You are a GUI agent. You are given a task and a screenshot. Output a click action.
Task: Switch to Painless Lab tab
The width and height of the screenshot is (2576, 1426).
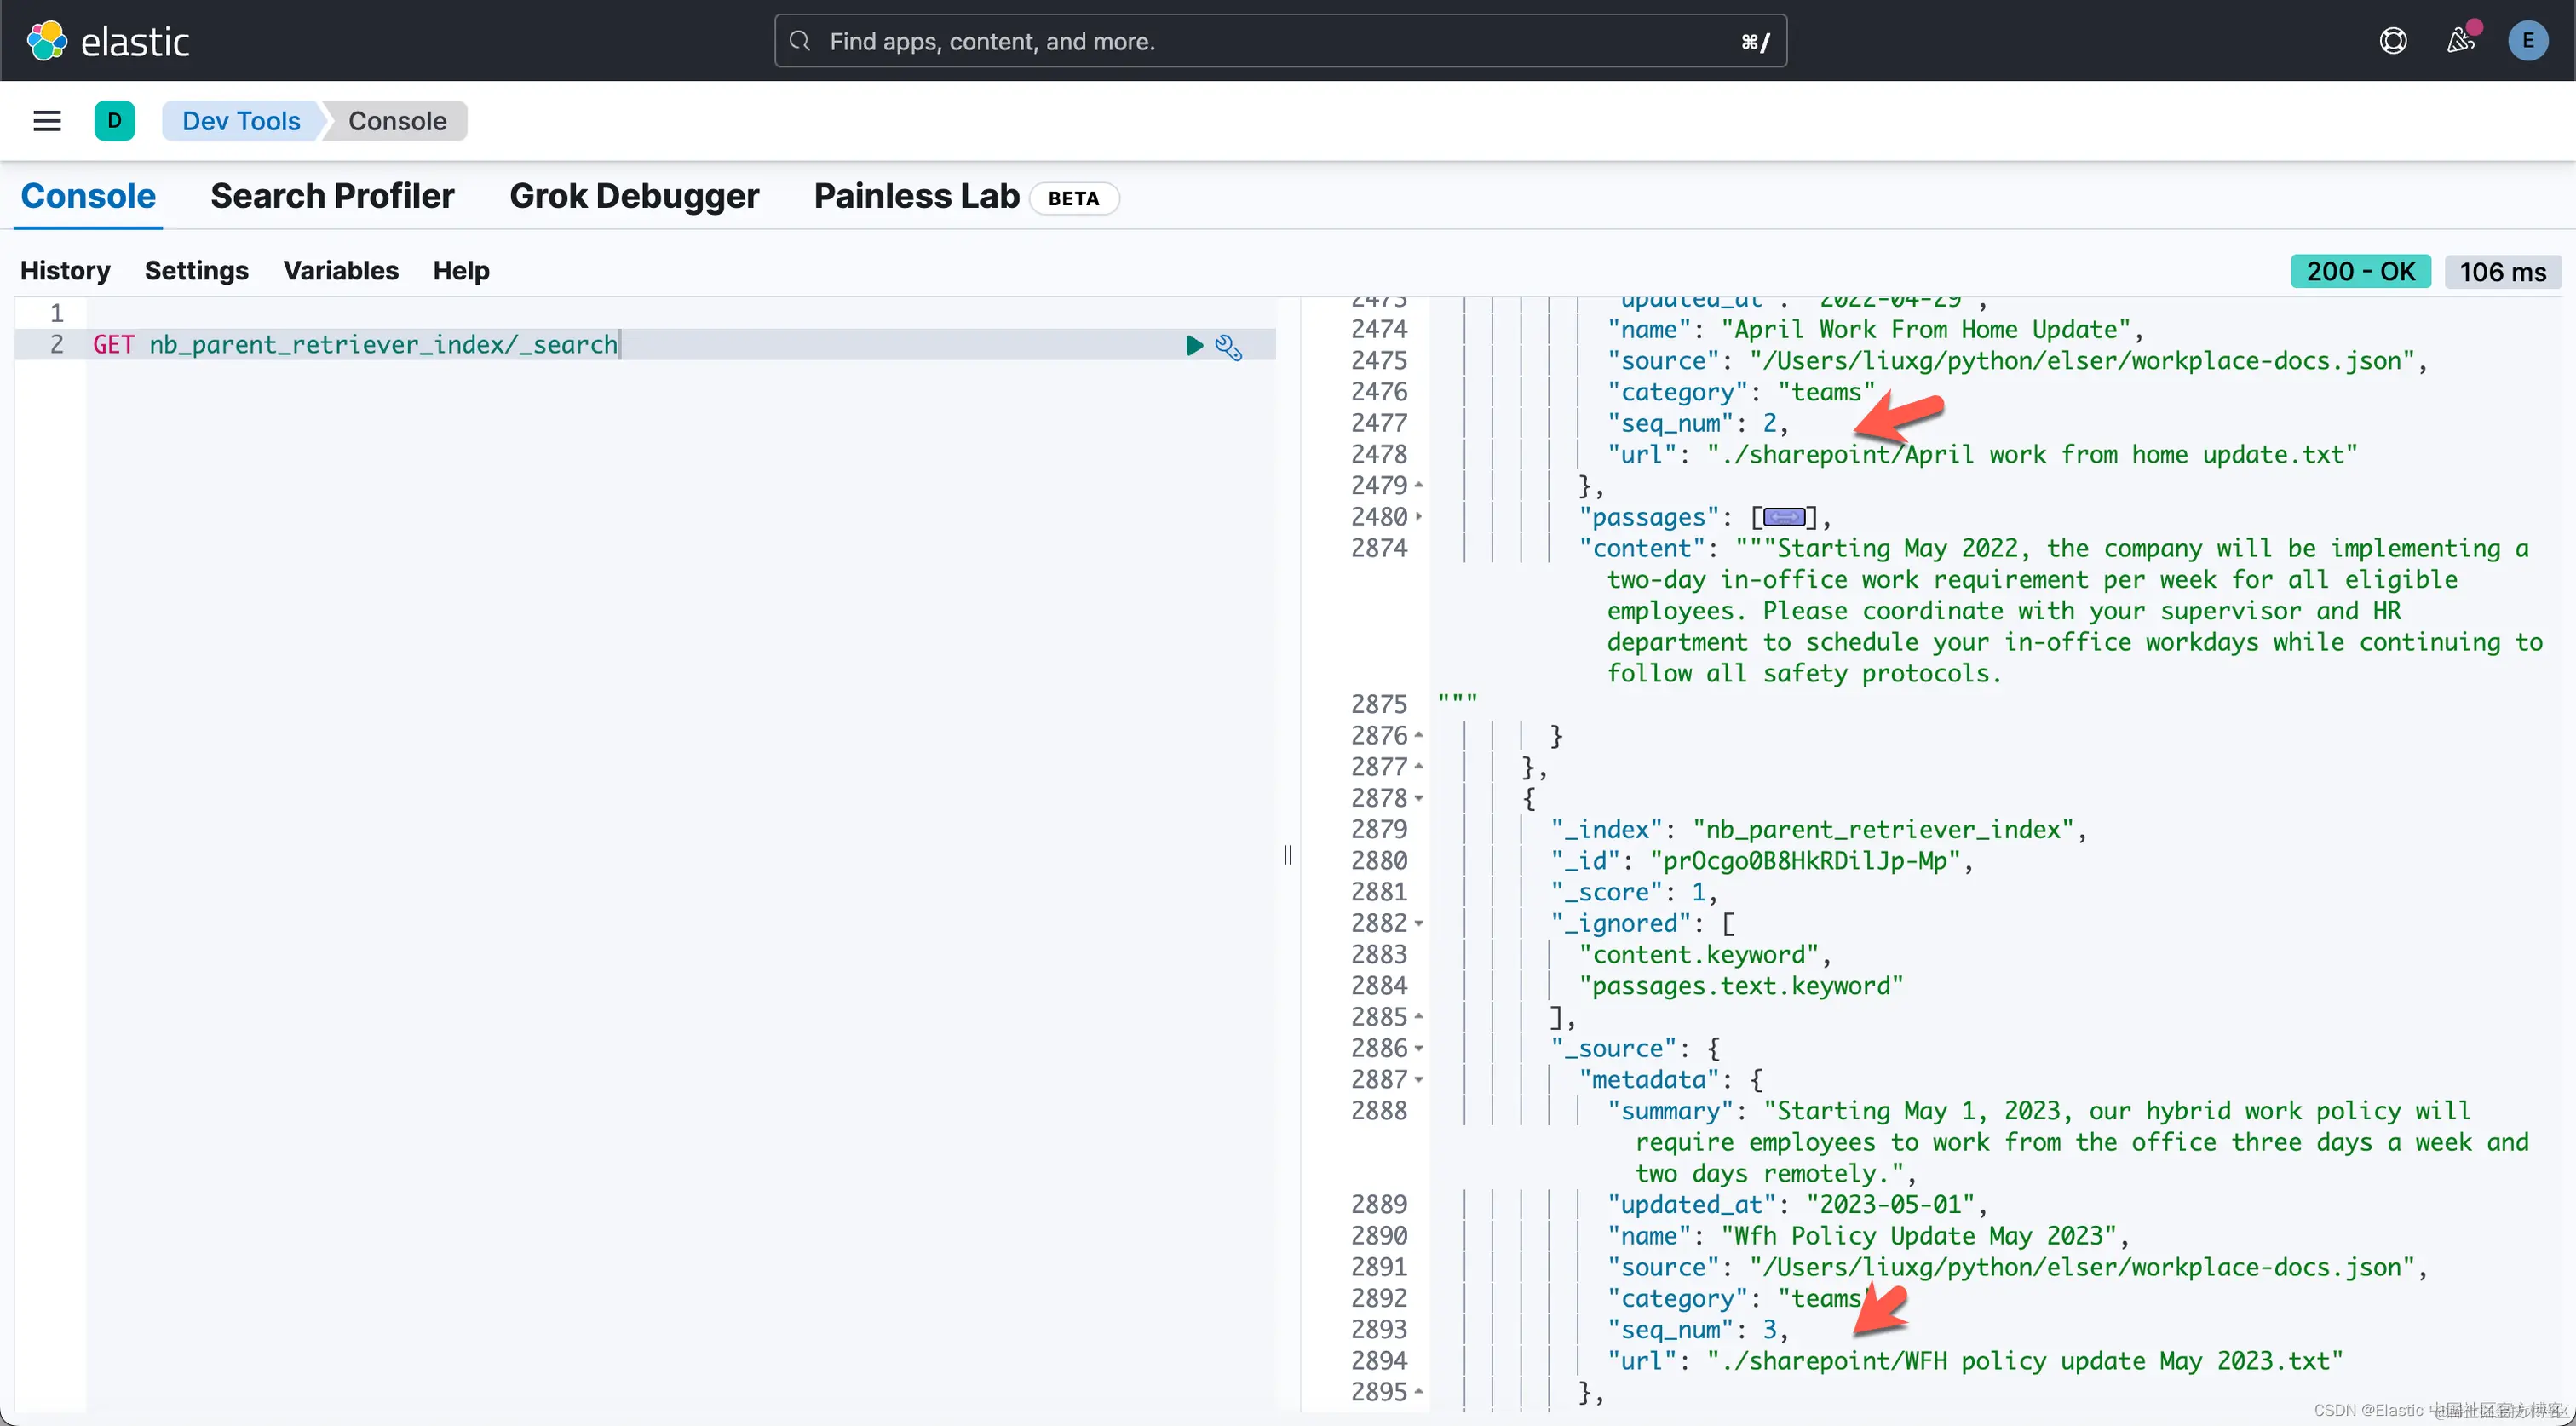[916, 196]
